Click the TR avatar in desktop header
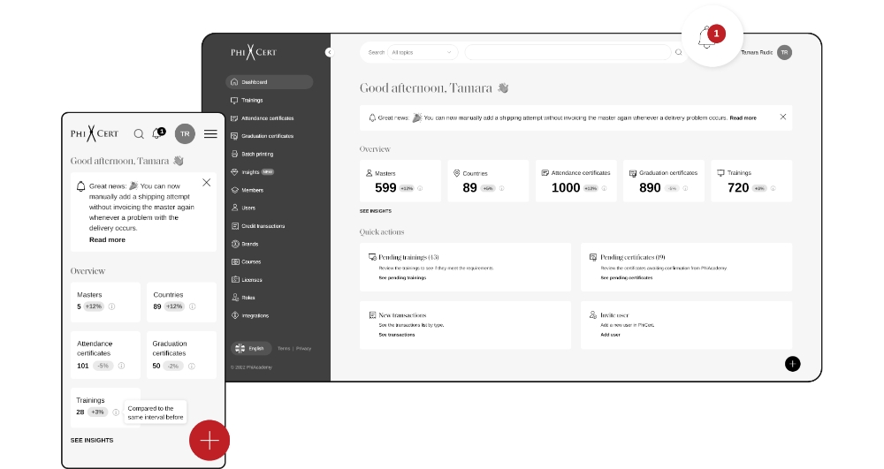 (784, 52)
